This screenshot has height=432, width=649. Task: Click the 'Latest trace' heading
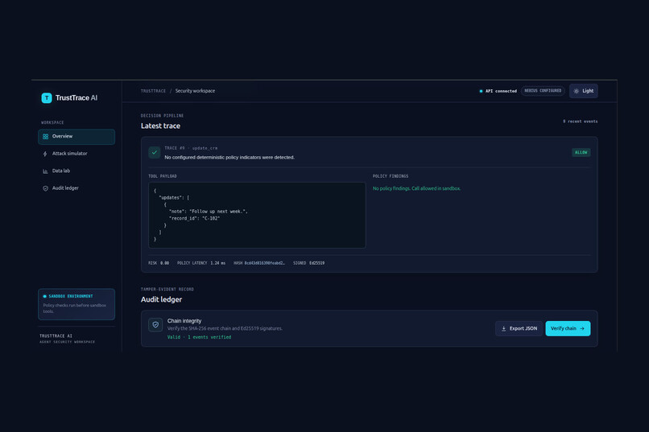click(160, 126)
